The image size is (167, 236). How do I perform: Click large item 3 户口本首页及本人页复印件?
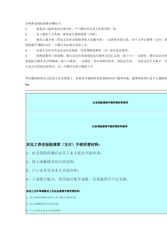tap(53, 171)
